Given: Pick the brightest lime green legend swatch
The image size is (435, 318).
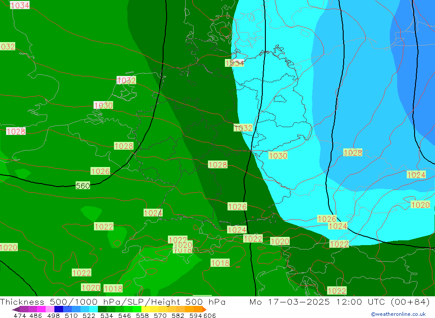Looking at the screenshot, I should click(x=137, y=309).
